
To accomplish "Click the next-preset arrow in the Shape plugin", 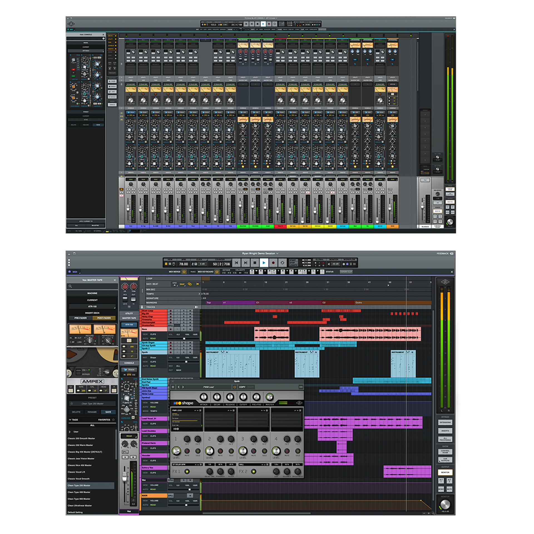I will pos(183,387).
